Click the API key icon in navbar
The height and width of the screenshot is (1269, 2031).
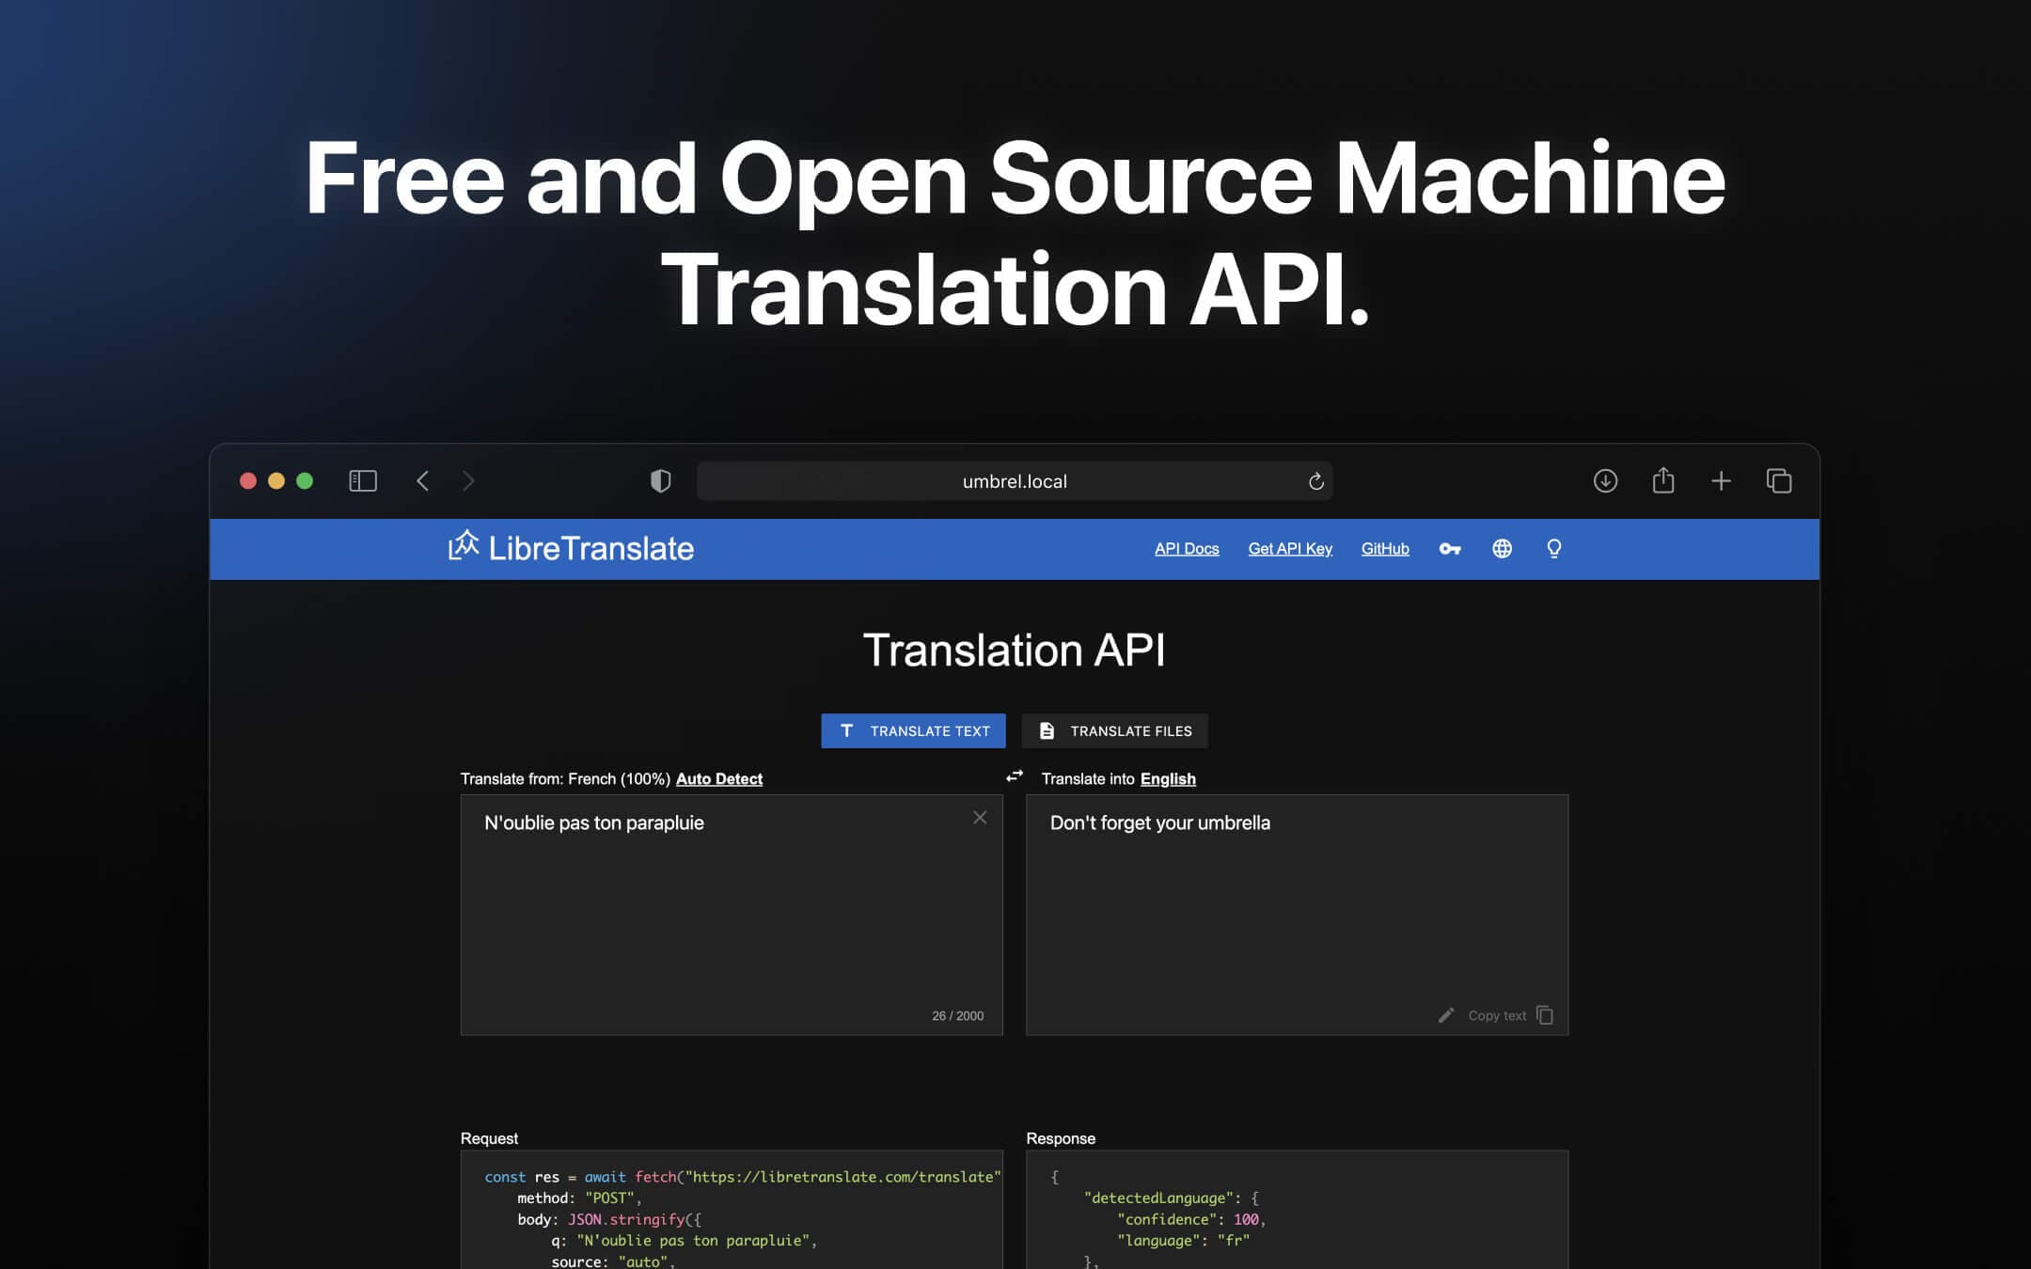pyautogui.click(x=1449, y=548)
